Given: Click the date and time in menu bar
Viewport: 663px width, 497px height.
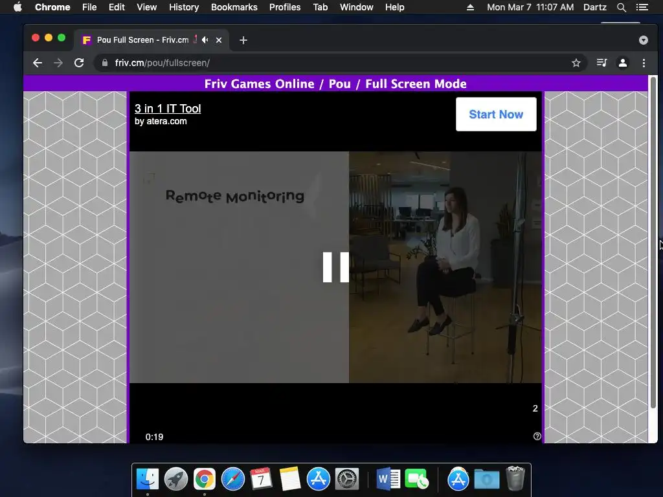Looking at the screenshot, I should [530, 7].
